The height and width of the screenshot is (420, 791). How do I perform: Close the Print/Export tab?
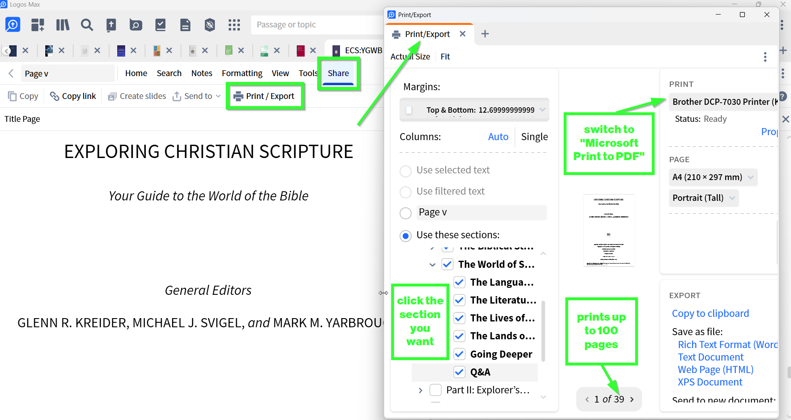coord(463,34)
